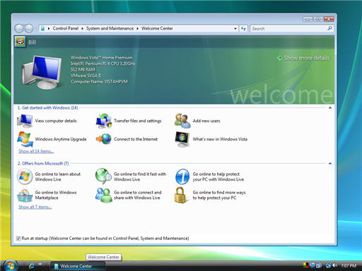Click the connect and share with Windows Live icon
This screenshot has width=362, height=271.
[103, 195]
